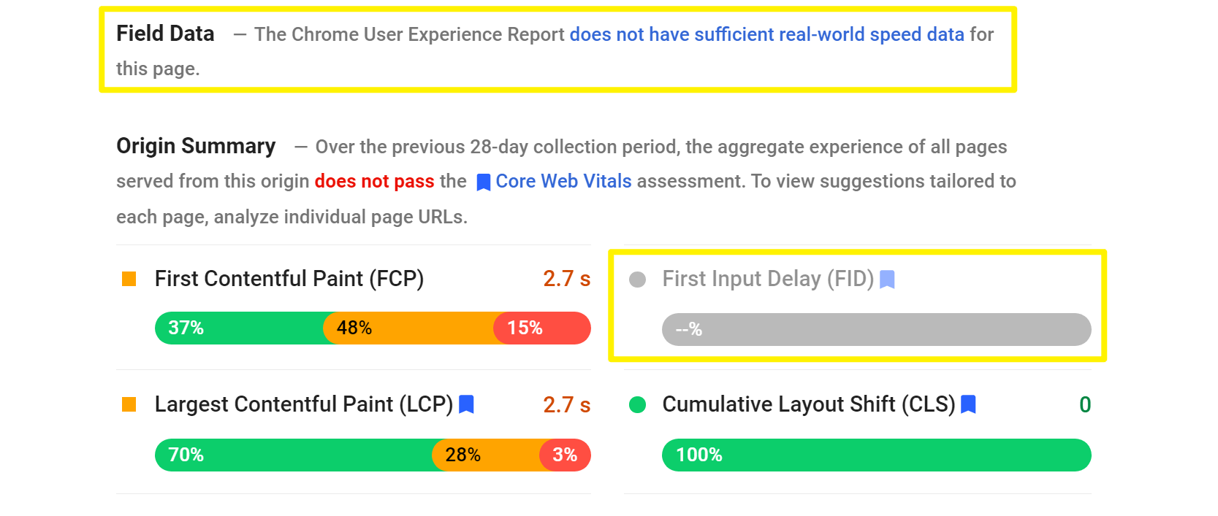Click the green 37% segment of the FCP bar
The image size is (1218, 516).
[234, 328]
